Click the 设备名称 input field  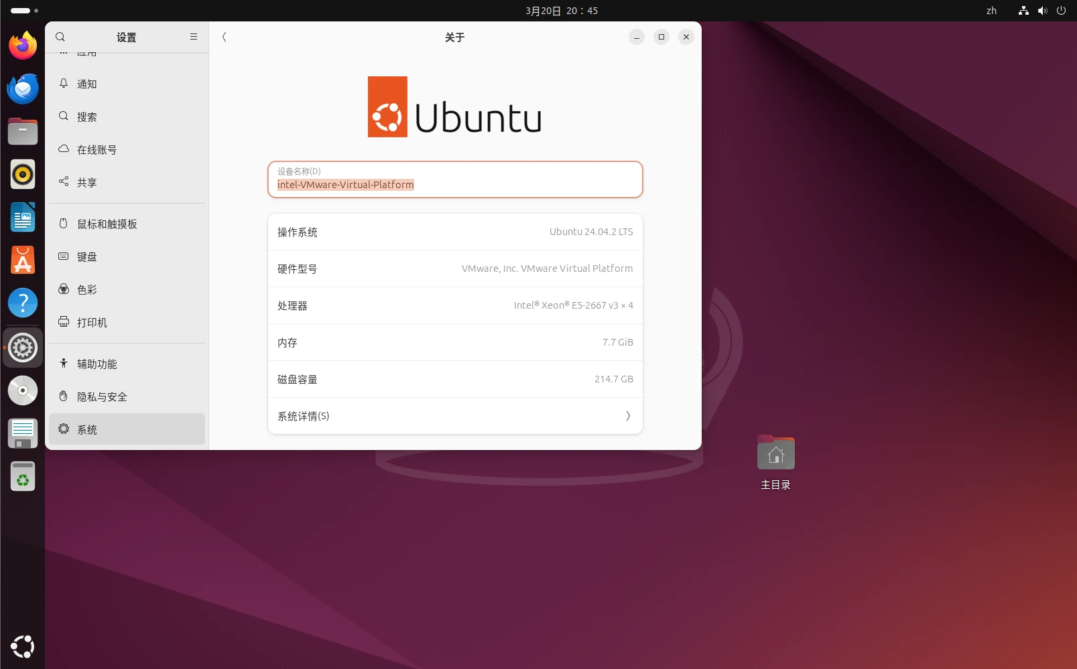(x=455, y=179)
